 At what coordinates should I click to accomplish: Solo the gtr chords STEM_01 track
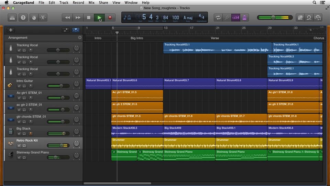tap(24, 122)
